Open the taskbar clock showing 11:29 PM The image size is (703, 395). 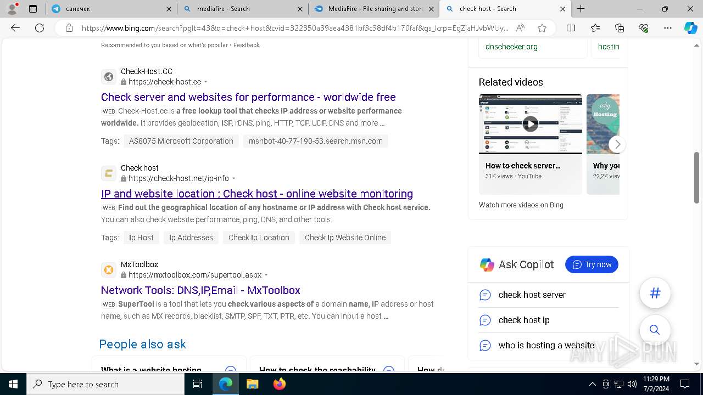click(656, 384)
